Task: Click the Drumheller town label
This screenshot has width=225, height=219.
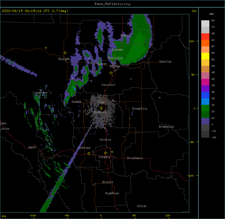Action: (x=167, y=127)
